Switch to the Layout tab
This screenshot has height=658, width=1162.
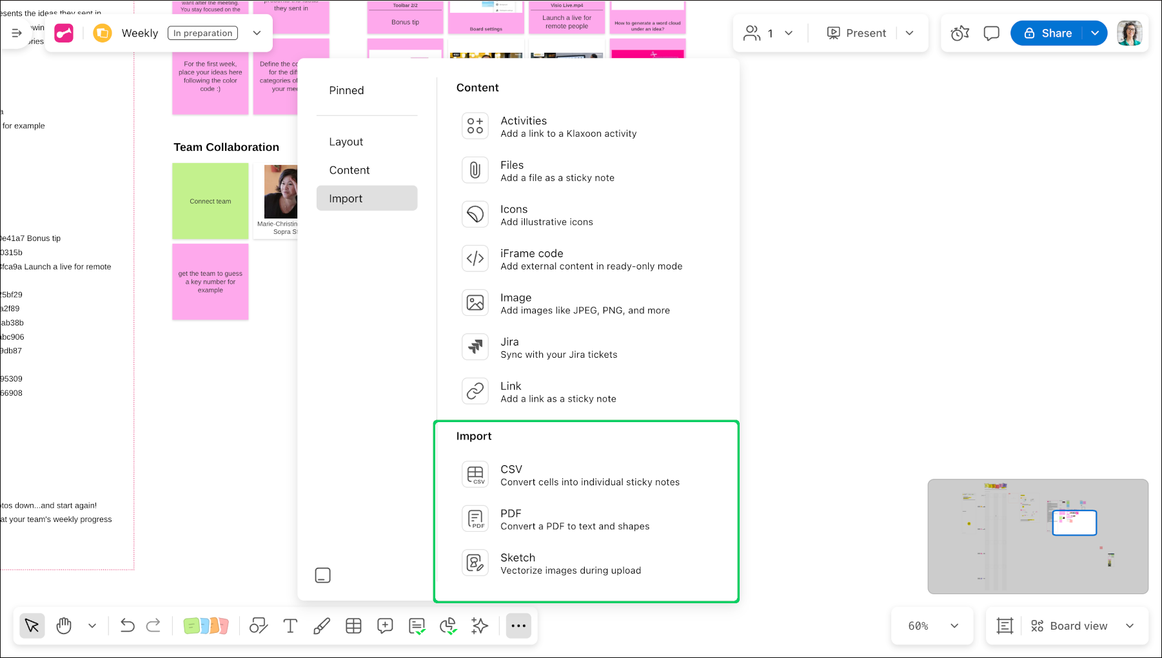point(346,141)
